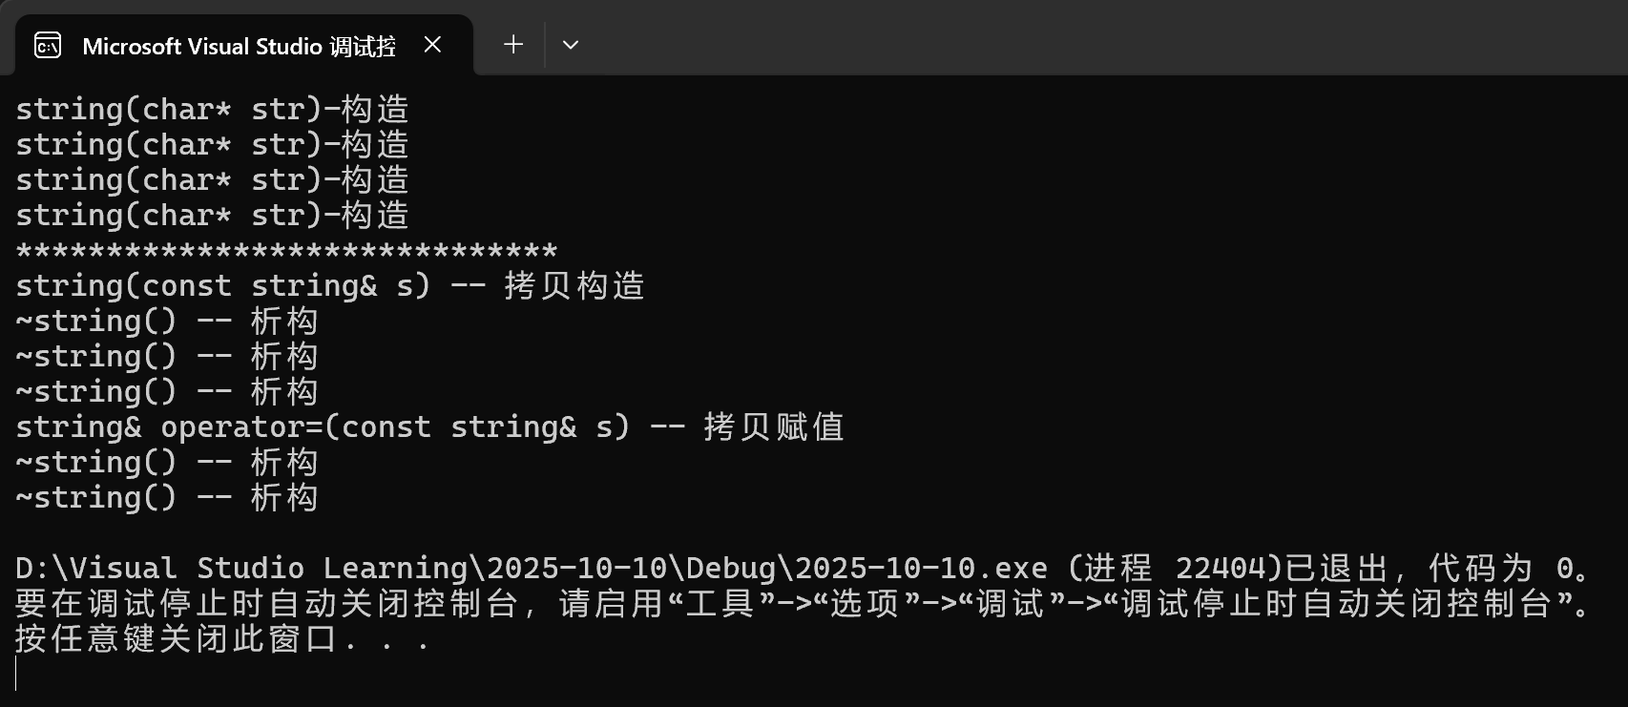1628x707 pixels.
Task: Click the last '~string() -- 析构' line
Action: point(165,497)
